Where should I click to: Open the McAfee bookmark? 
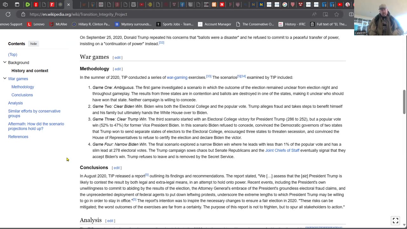pos(58,24)
